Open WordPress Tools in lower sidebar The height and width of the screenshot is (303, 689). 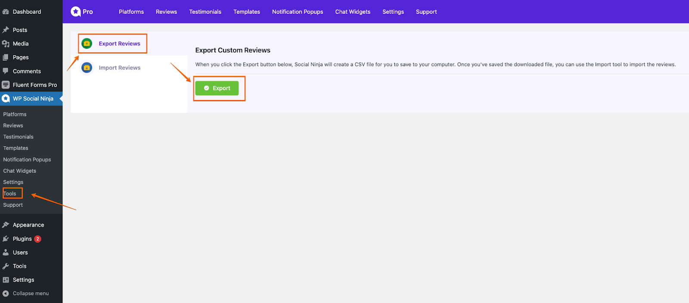(x=20, y=266)
